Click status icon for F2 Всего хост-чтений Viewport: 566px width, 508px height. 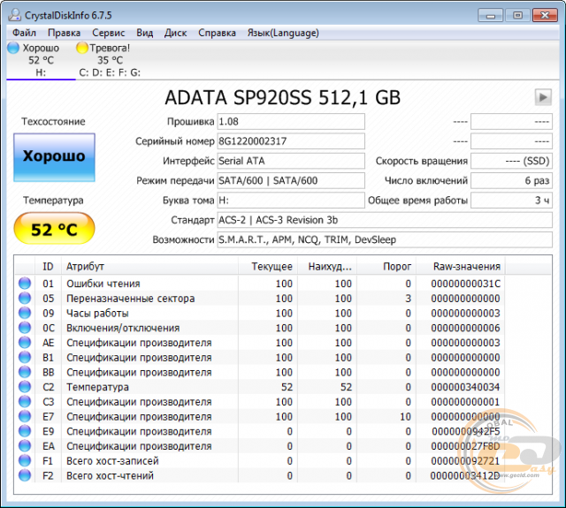(x=25, y=475)
